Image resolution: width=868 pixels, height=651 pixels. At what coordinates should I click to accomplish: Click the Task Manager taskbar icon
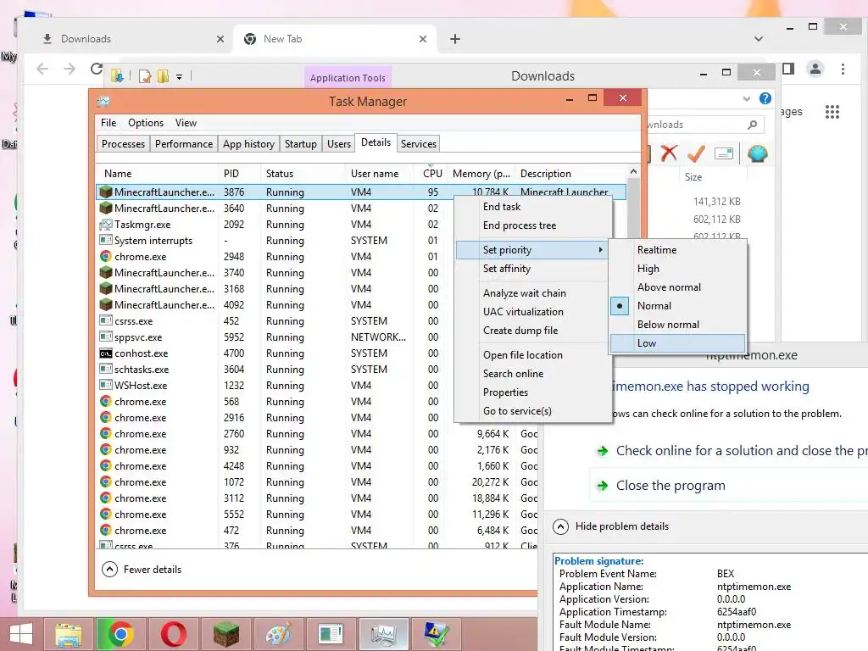click(384, 634)
